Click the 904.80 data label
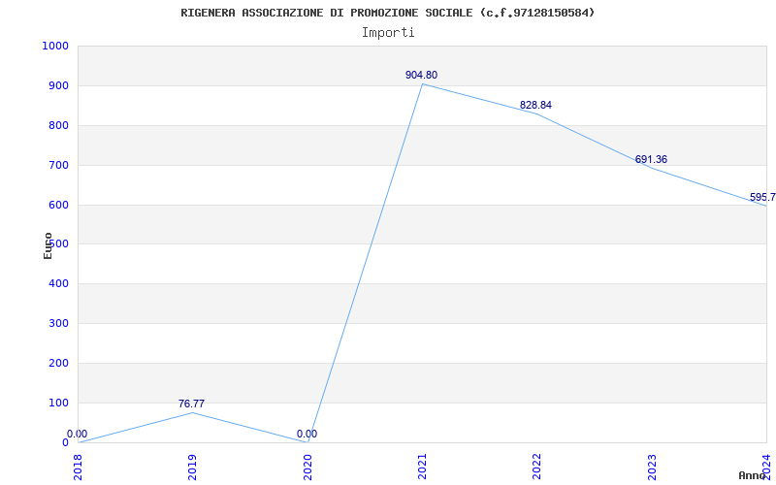776x485 pixels. click(x=422, y=76)
